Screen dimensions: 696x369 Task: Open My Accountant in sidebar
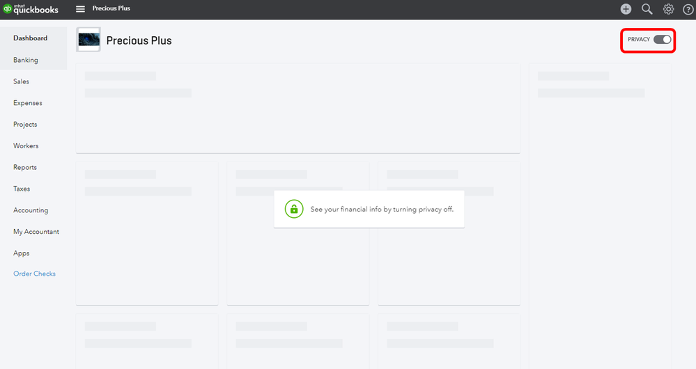point(36,232)
